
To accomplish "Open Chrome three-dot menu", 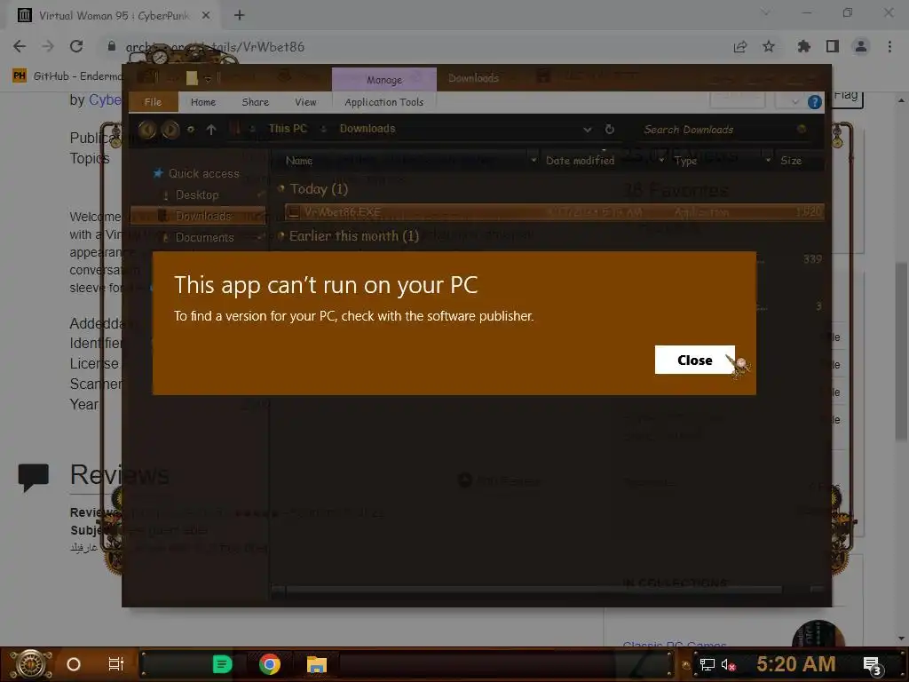I will point(889,46).
